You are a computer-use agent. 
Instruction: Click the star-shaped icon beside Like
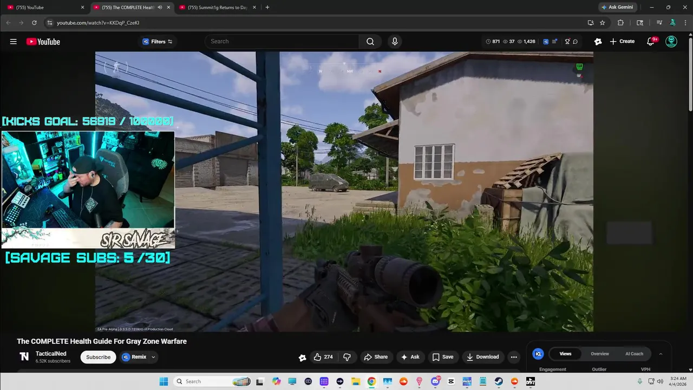click(x=302, y=357)
